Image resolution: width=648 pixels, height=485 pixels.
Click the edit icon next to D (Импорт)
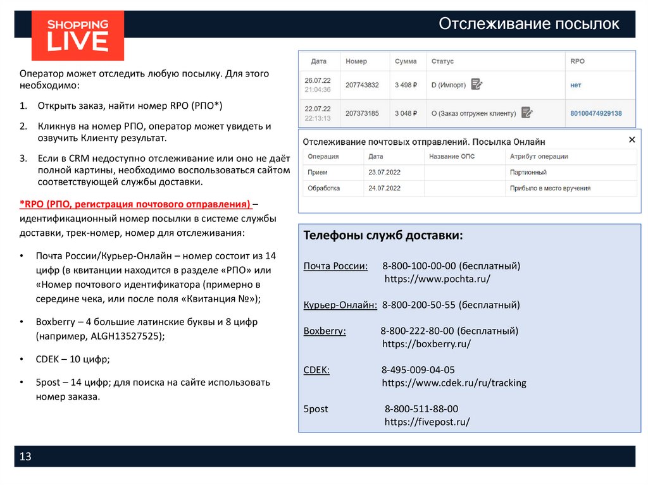[x=477, y=84]
